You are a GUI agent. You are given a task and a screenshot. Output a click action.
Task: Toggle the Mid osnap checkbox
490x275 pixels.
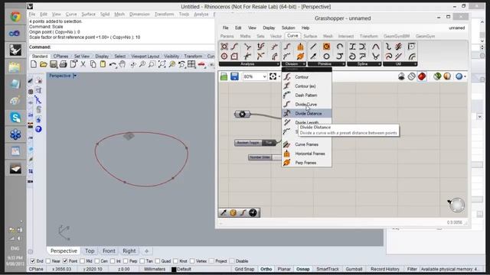pyautogui.click(x=82, y=261)
